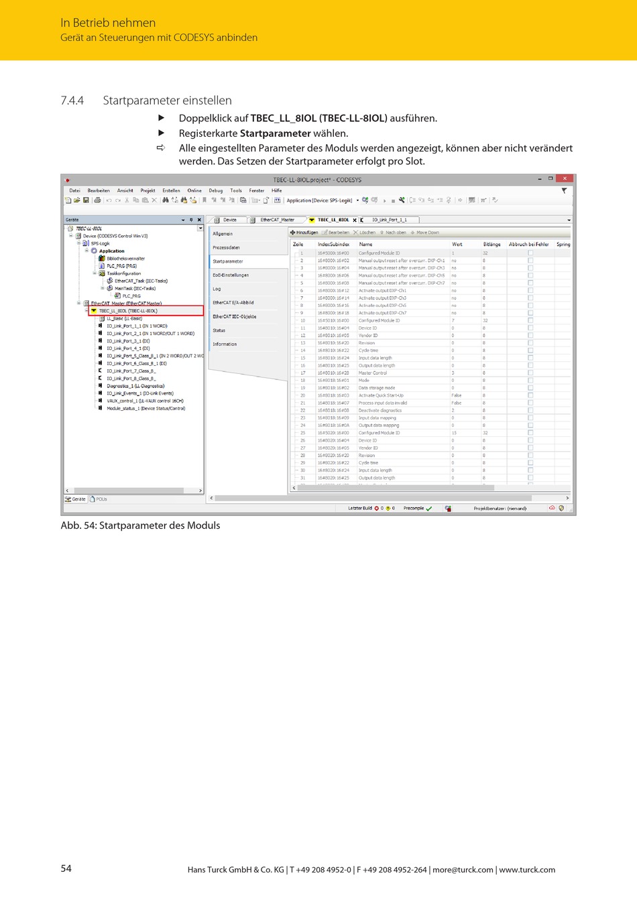Switch to the EtherCAT_Master tab
This screenshot has width=637, height=900.
tap(277, 220)
